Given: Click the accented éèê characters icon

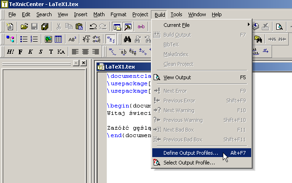Looking at the screenshot, I should click(133, 52).
